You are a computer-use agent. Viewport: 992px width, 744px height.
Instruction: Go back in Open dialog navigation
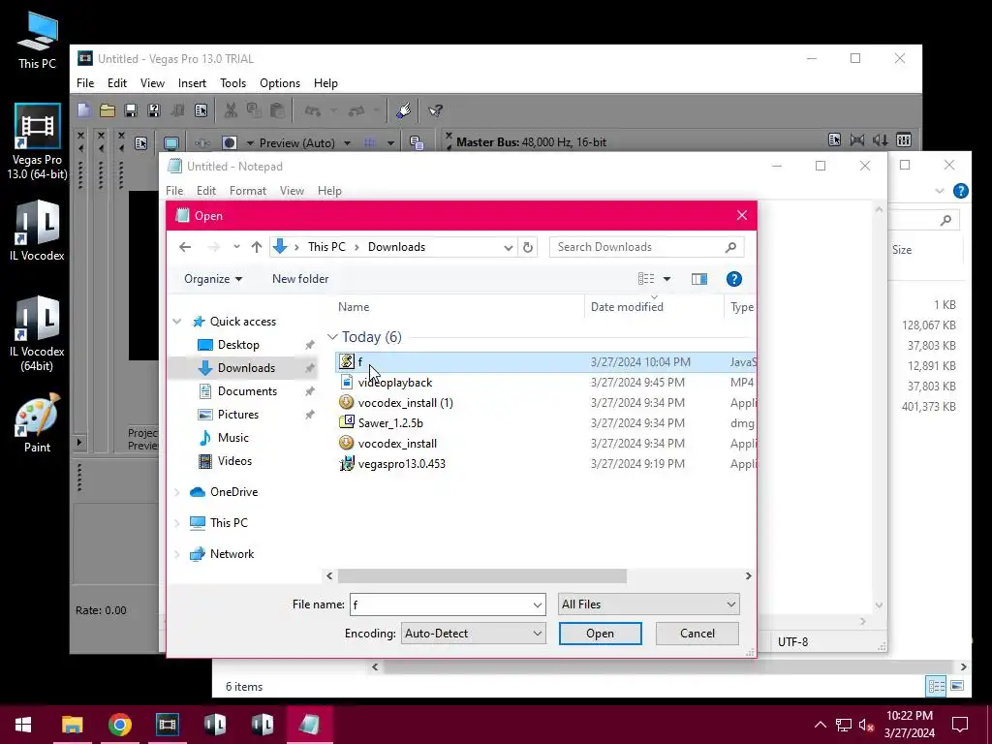click(185, 247)
